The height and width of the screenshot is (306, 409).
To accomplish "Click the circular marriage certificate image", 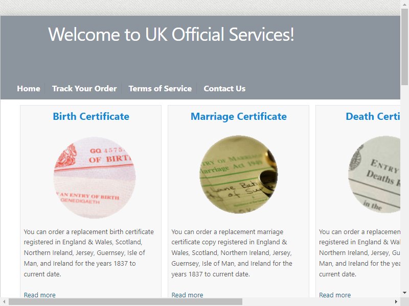I will (239, 174).
